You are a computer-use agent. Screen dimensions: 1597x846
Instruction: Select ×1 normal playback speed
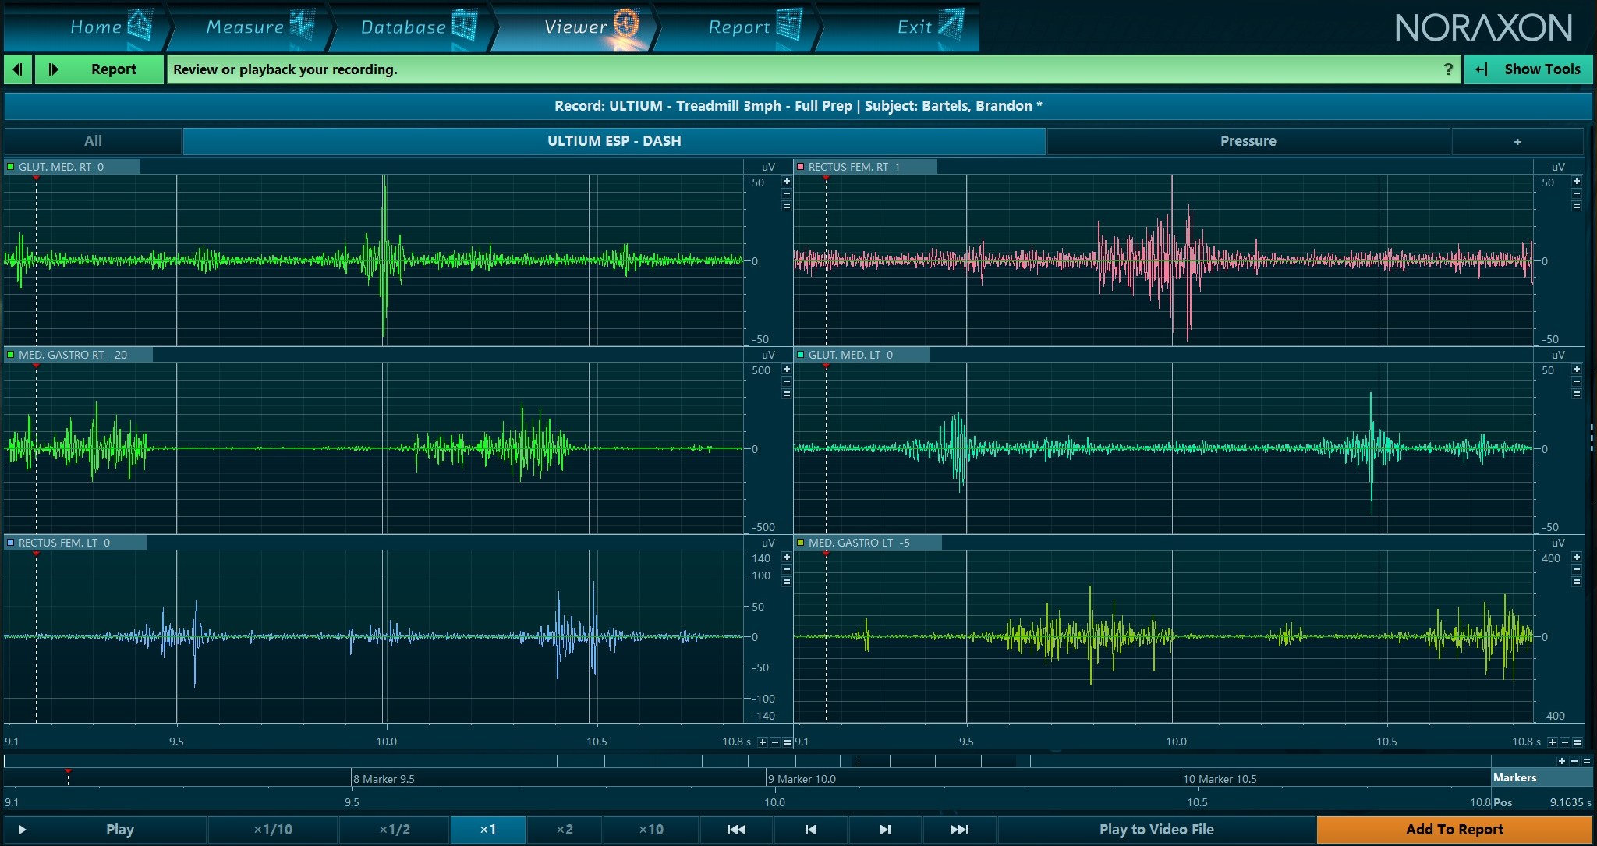click(488, 830)
